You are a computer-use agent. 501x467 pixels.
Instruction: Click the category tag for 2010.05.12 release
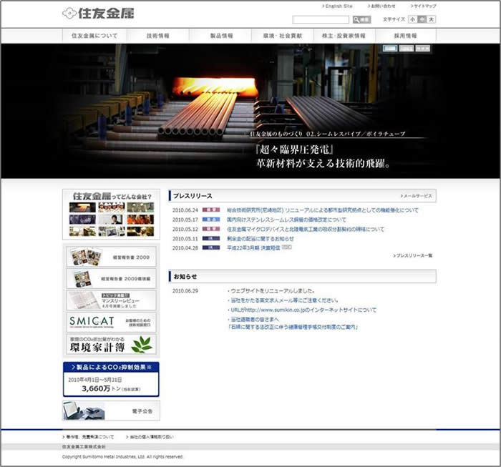pyautogui.click(x=211, y=229)
